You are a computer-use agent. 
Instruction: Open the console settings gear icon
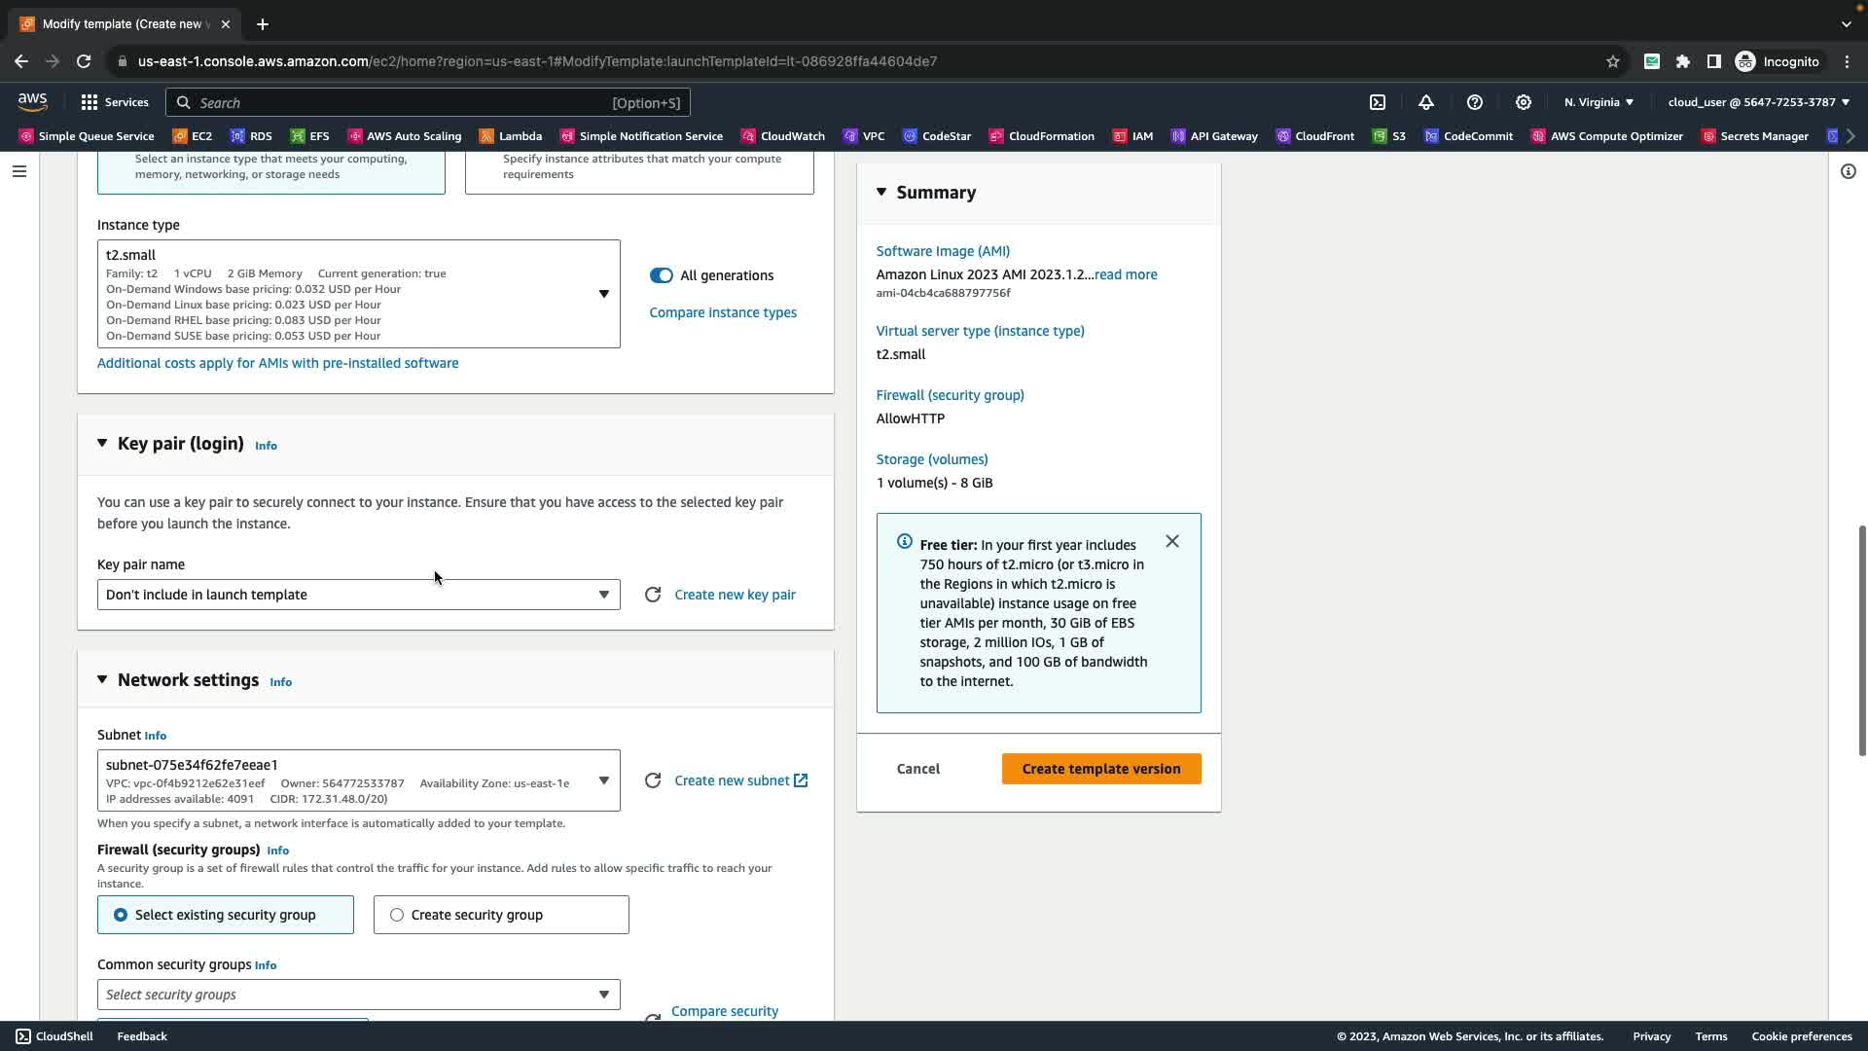[x=1524, y=102]
